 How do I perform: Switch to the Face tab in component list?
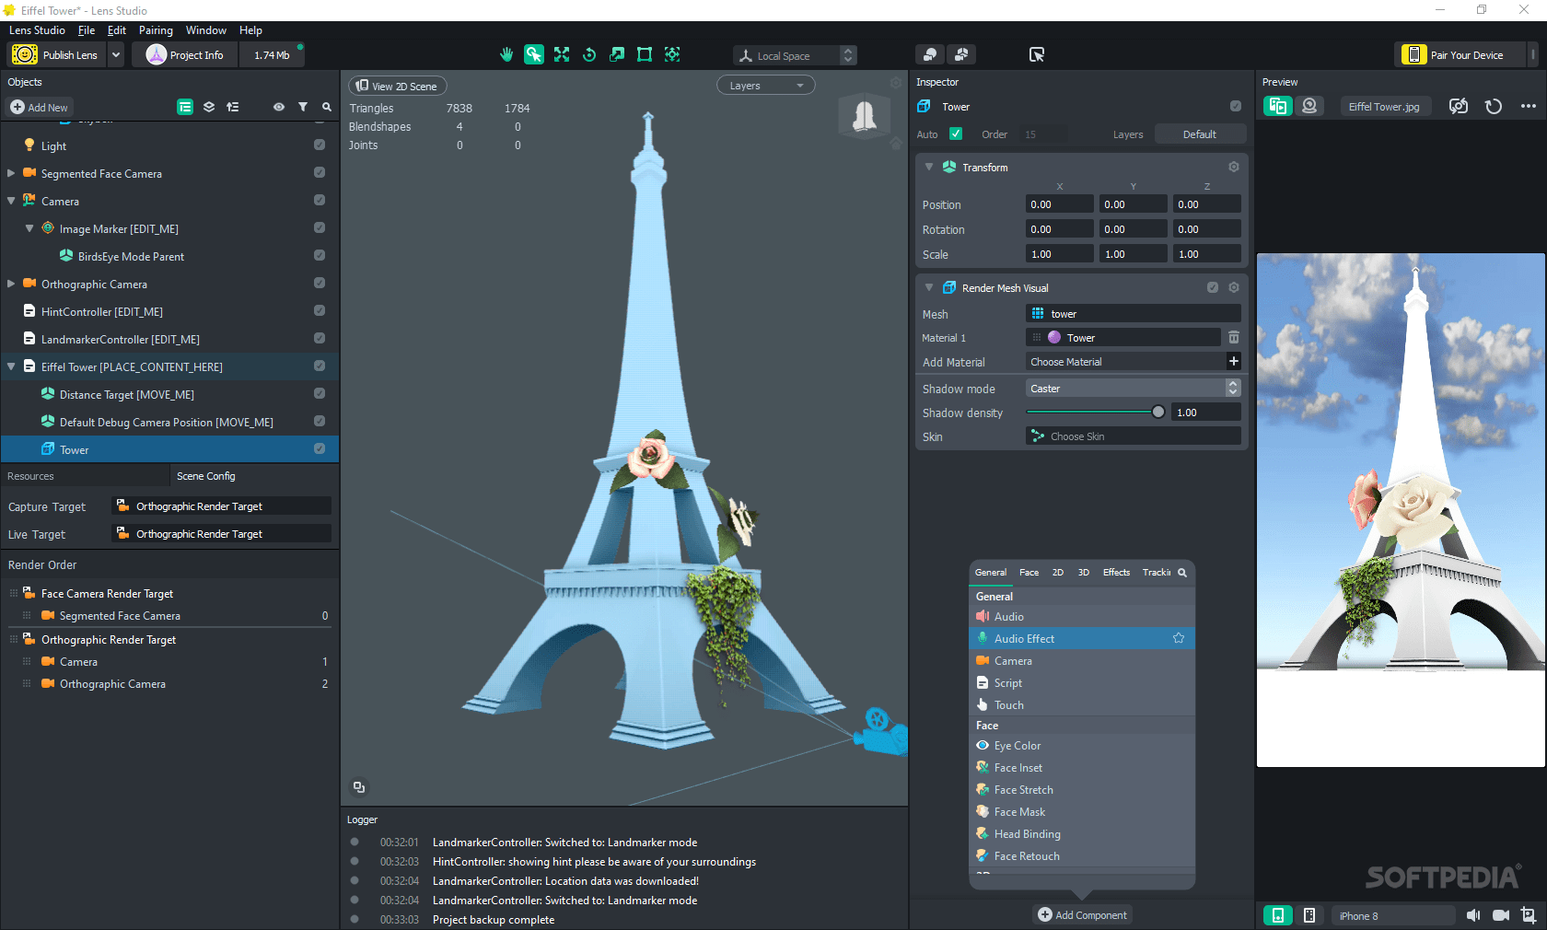1029,572
